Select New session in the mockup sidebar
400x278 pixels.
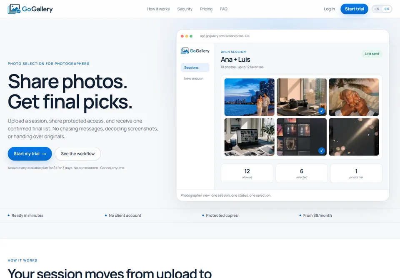194,79
